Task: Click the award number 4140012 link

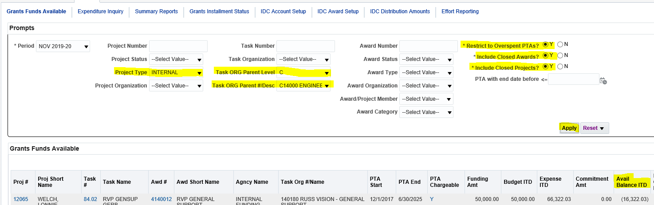Action: click(161, 199)
